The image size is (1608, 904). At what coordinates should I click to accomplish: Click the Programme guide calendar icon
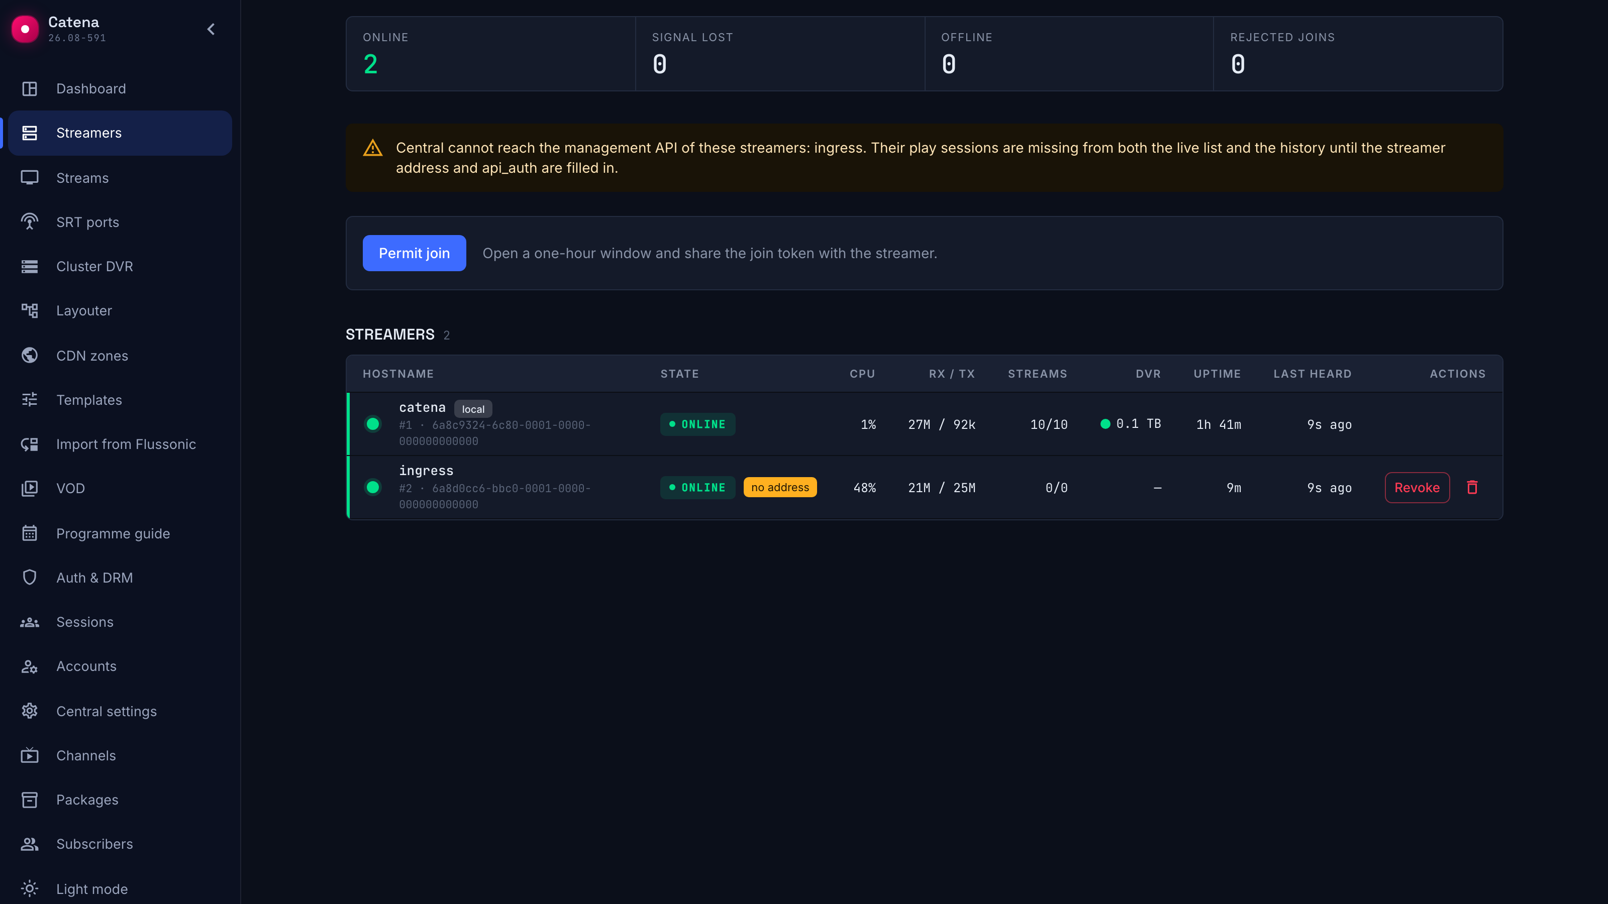(29, 533)
